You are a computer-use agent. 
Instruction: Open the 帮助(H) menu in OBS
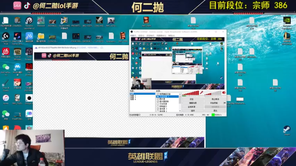click(x=171, y=35)
